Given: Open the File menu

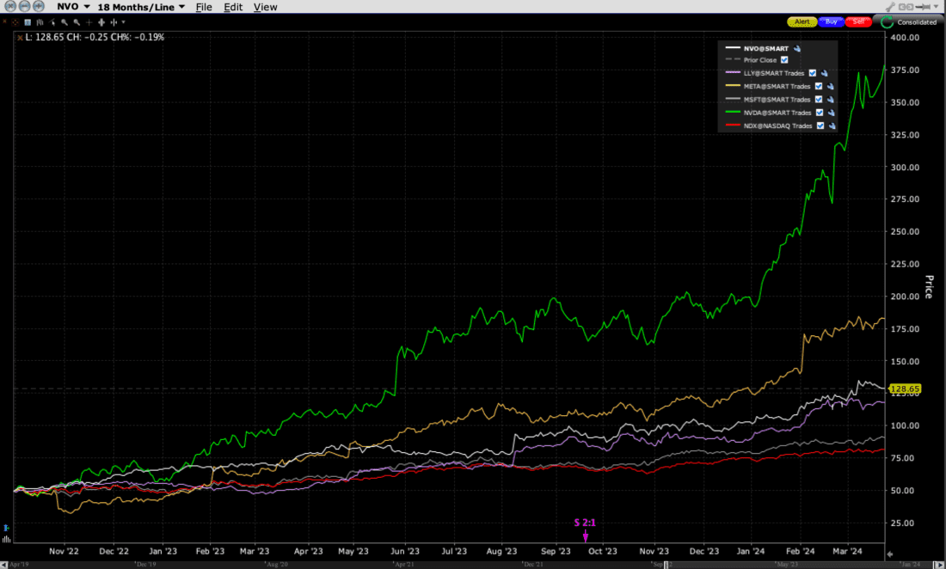Looking at the screenshot, I should tap(204, 7).
